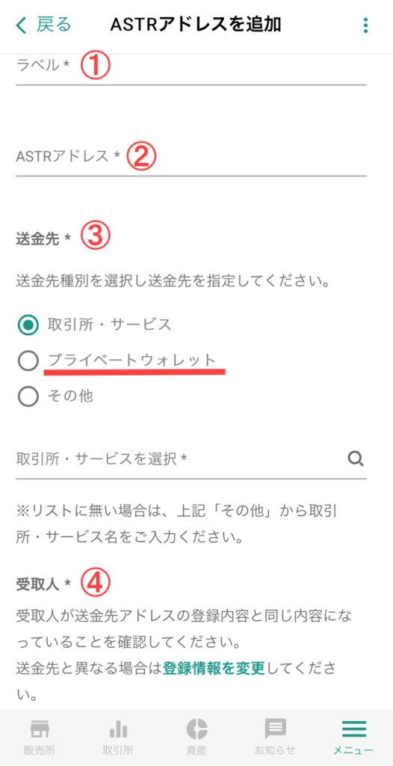Tap the 戻る back text
The width and height of the screenshot is (393, 766).
point(54,25)
